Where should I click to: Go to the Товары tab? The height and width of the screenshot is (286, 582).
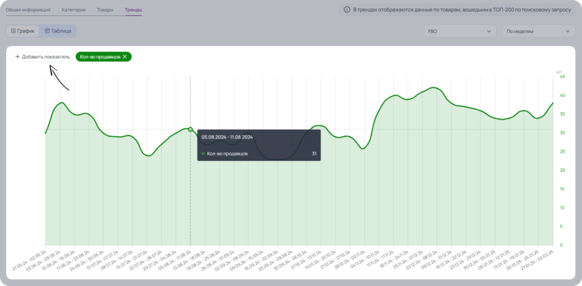tap(105, 10)
